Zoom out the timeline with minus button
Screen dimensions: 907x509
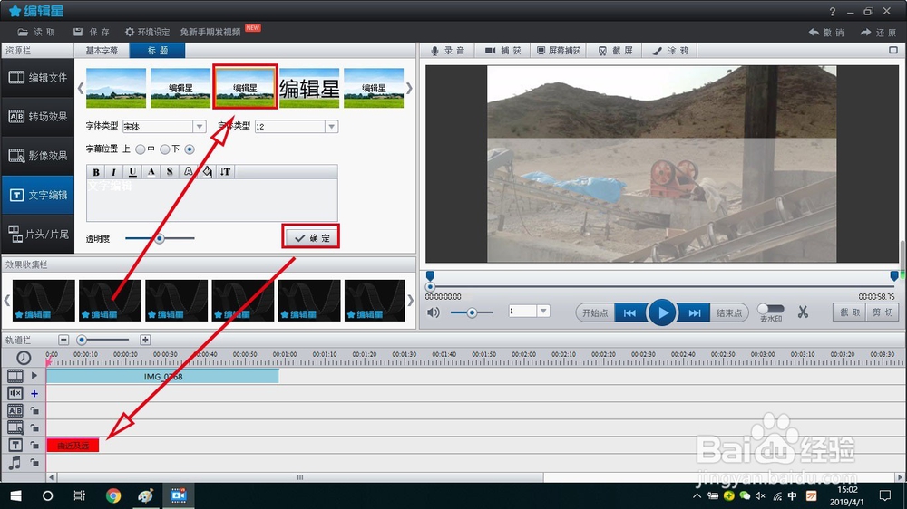click(x=63, y=340)
